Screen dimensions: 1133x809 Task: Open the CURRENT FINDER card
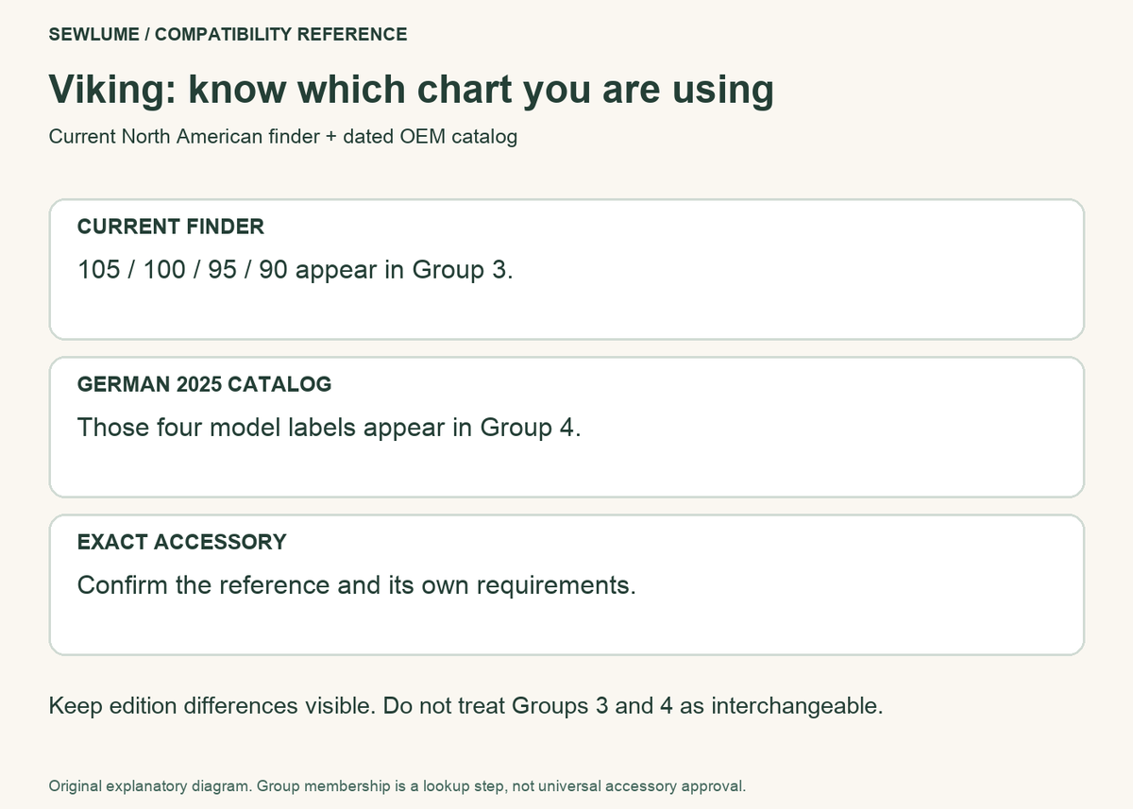(566, 269)
